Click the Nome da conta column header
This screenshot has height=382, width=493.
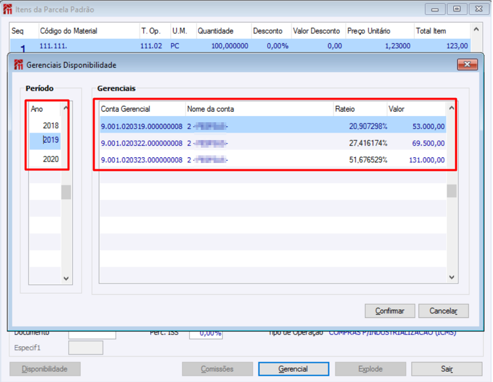coord(260,109)
